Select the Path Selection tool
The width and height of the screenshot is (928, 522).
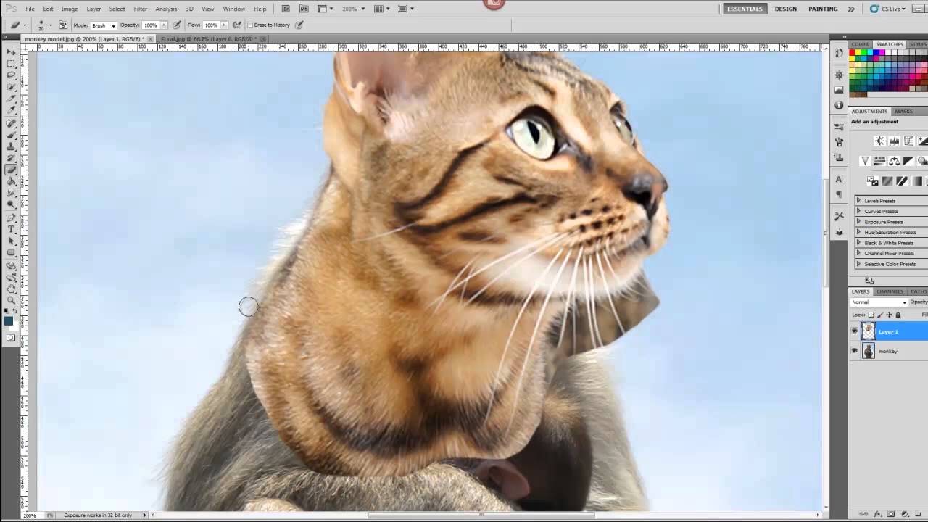[x=11, y=241]
